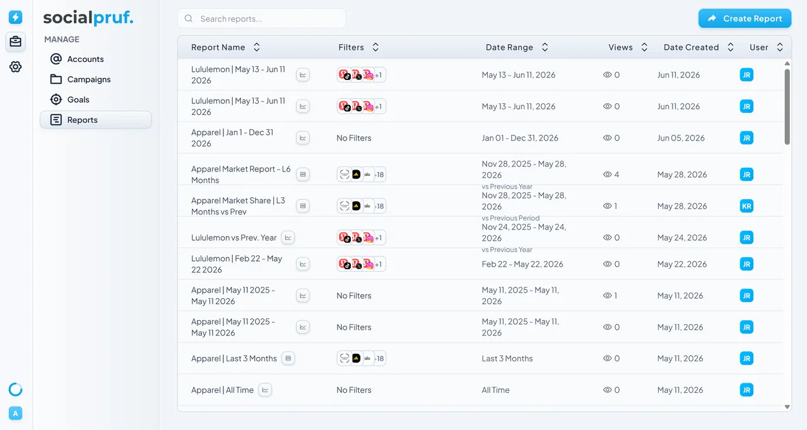Viewport: 807px width, 430px height.
Task: Click the eye views icon in the 'Apparel Market Share | L3 Months vs Prev' row
Action: tap(608, 206)
